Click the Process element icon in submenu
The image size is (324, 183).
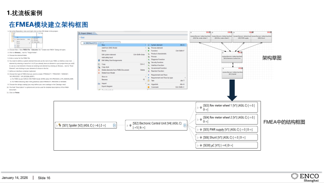pyautogui.click(x=149, y=48)
